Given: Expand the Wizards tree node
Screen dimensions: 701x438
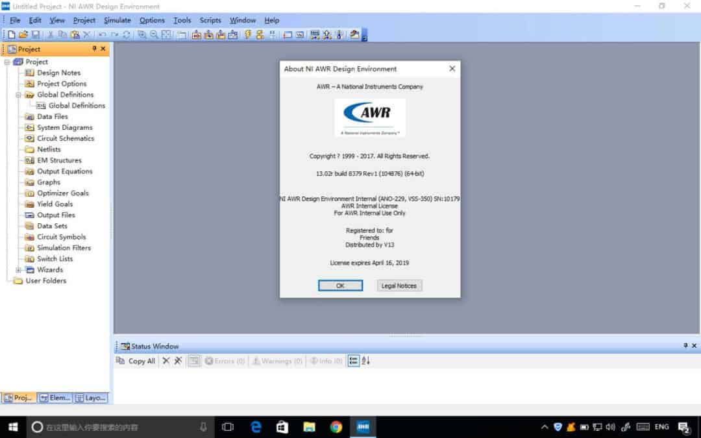Looking at the screenshot, I should [19, 270].
